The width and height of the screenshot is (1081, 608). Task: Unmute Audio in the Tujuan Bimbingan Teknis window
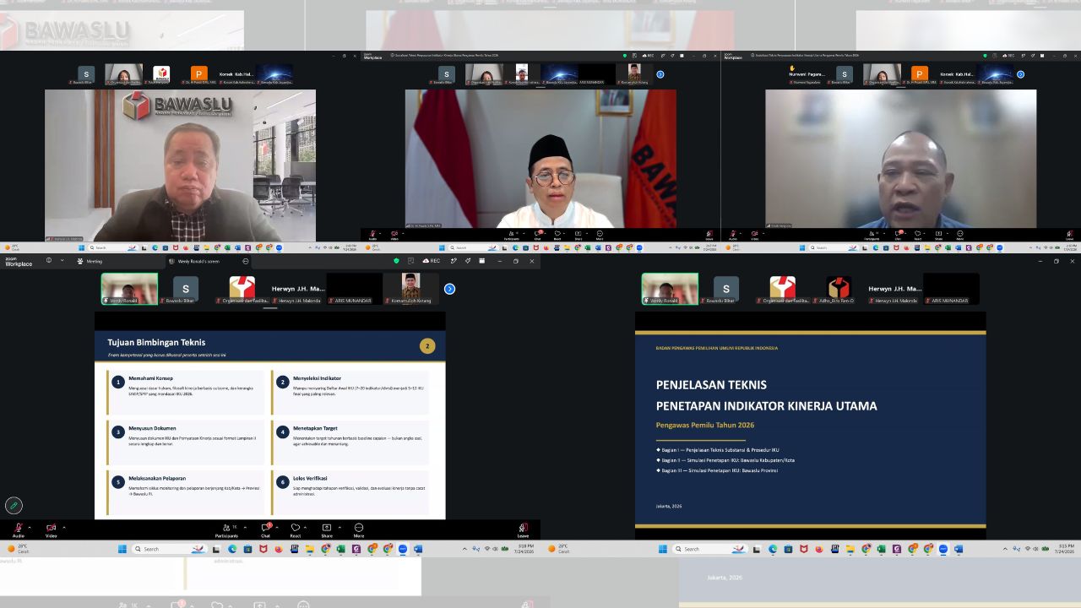click(18, 529)
